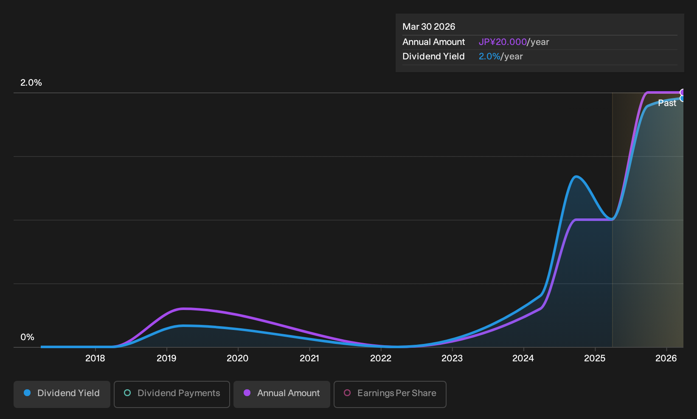
Task: Toggle the Annual Amount series
Action: point(281,394)
